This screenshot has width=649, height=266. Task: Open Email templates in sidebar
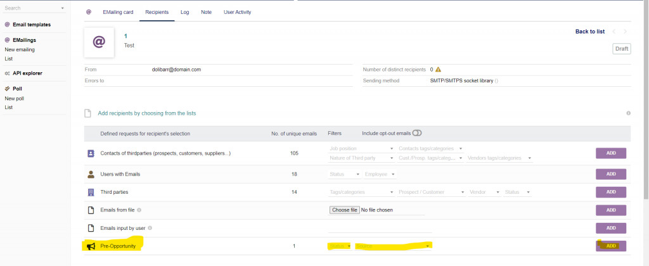[32, 25]
